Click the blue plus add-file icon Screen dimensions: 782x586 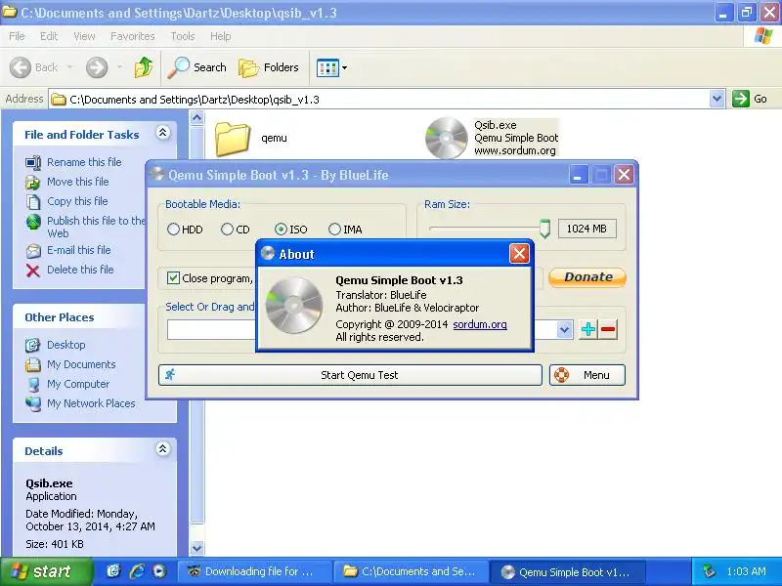point(588,329)
